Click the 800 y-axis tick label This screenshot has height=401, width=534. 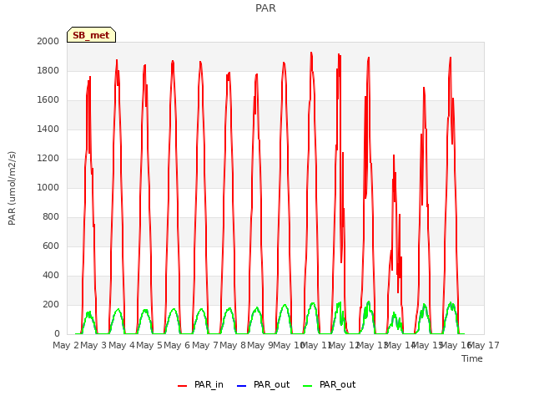click(51, 217)
